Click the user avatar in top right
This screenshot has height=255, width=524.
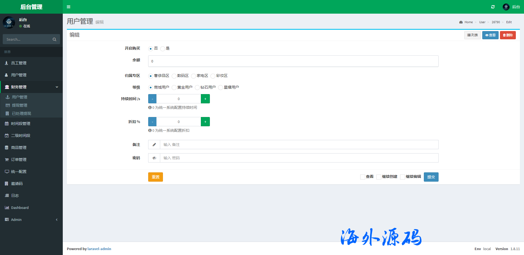pos(506,7)
